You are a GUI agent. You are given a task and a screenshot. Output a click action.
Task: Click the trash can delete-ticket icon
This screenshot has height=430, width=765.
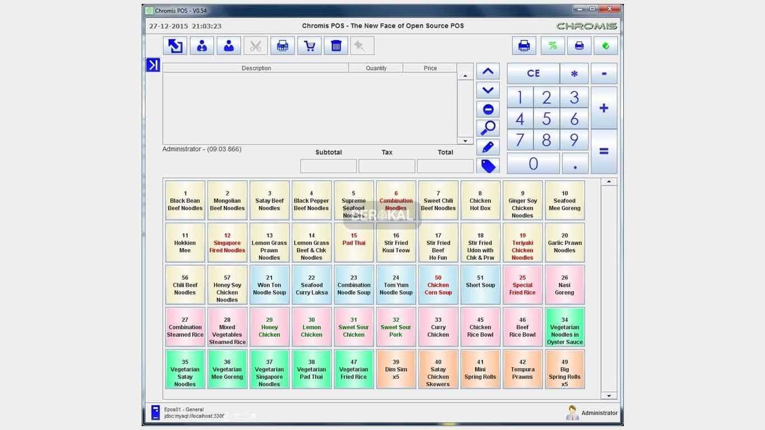point(336,46)
